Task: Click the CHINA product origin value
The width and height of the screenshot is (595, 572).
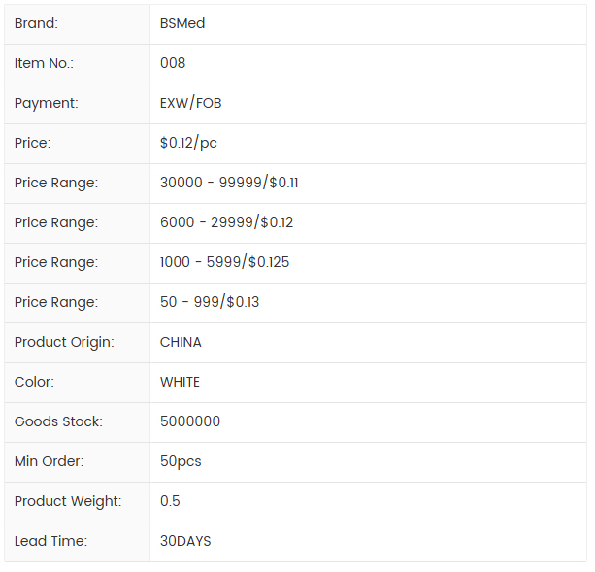Action: pos(181,342)
